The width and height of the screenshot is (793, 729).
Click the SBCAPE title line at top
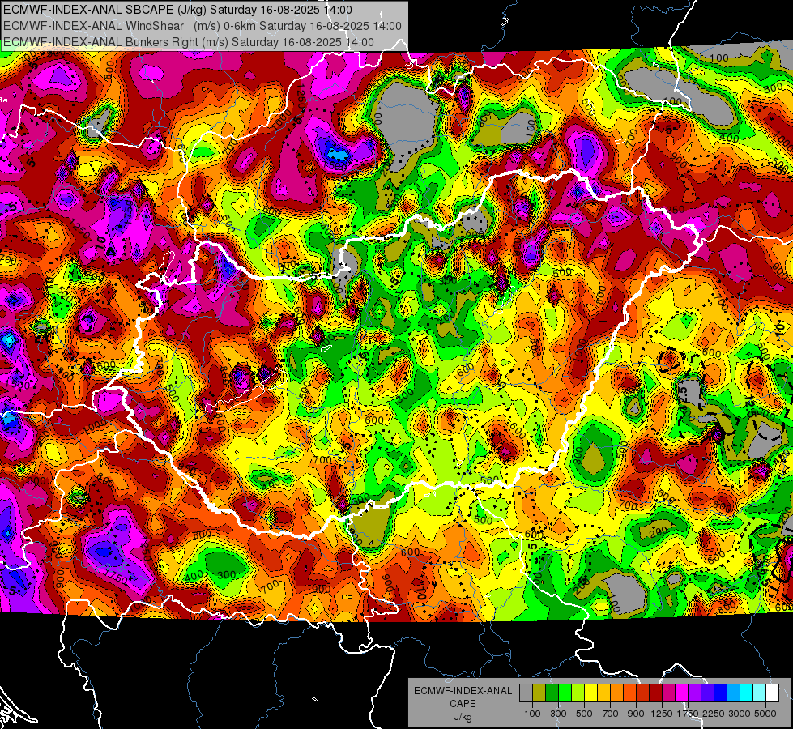pos(177,10)
